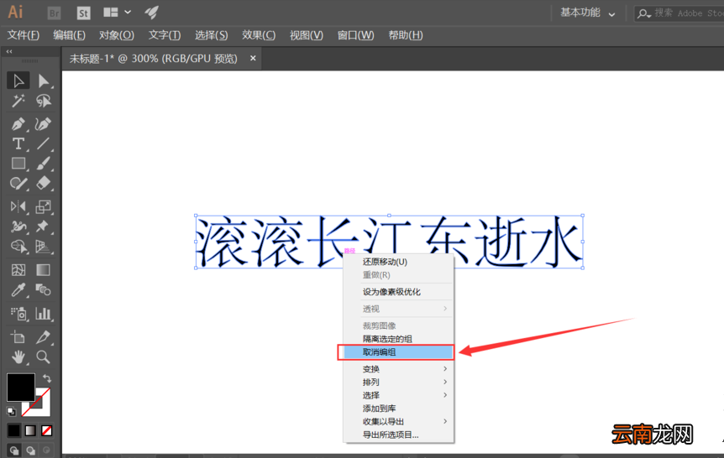Choose 取消编组 in context menu

(x=399, y=352)
